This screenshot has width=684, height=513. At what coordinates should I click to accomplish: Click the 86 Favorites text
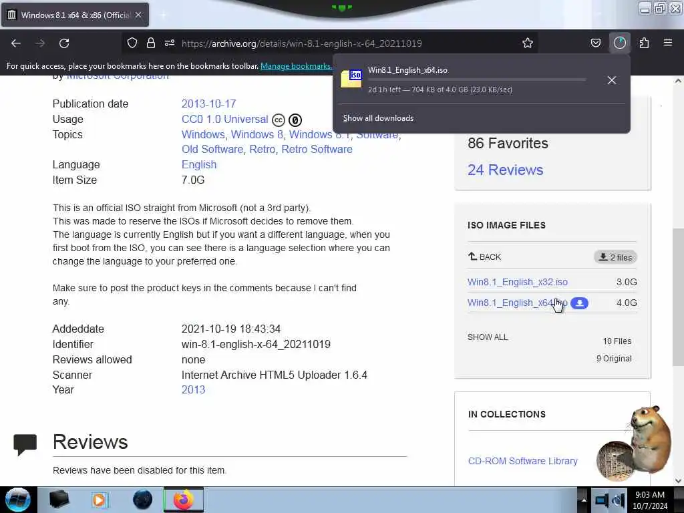coord(508,143)
